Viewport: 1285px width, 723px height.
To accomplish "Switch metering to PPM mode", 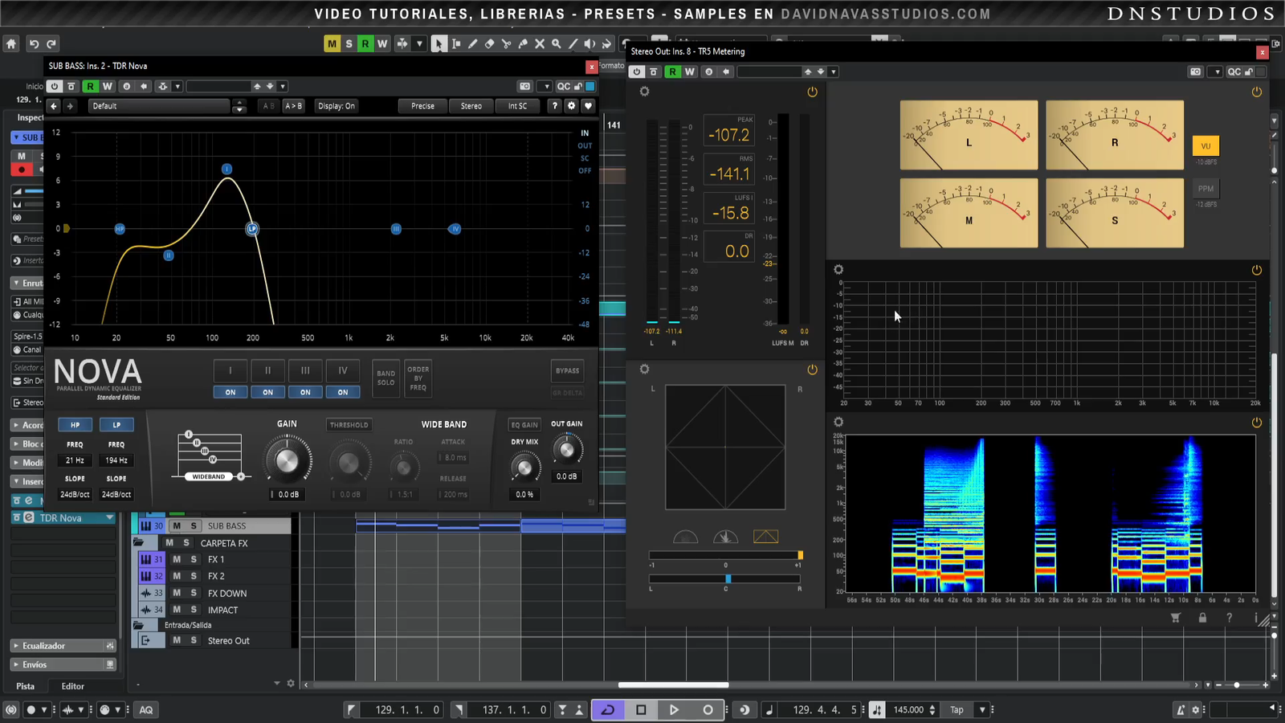I will tap(1205, 189).
